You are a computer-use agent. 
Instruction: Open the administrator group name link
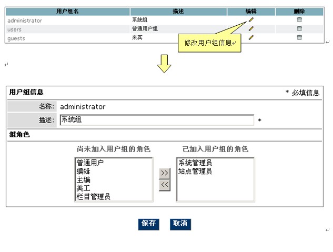(x=25, y=21)
